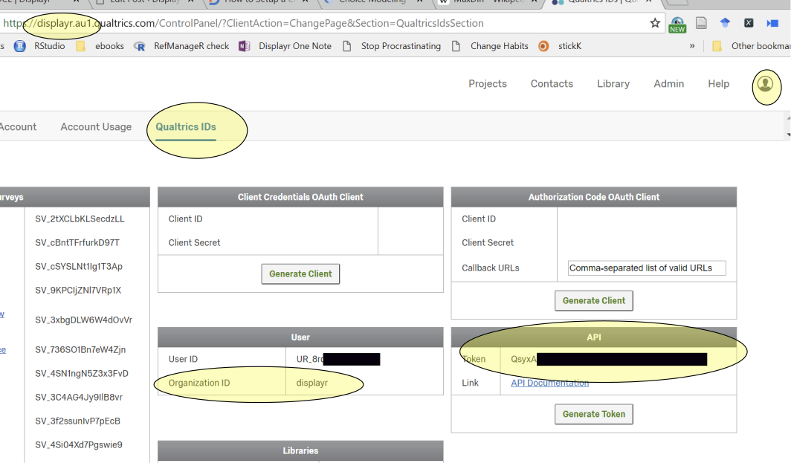Click the Callback URLs input field

[646, 268]
